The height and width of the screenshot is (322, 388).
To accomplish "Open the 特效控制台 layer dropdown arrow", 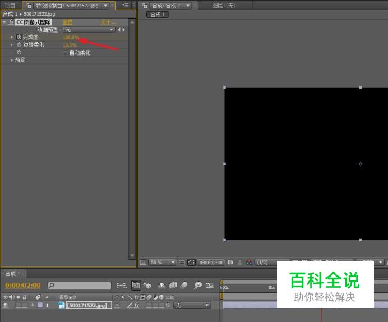I will [x=105, y=6].
